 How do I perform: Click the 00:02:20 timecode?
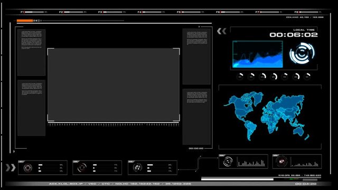pyautogui.click(x=196, y=148)
